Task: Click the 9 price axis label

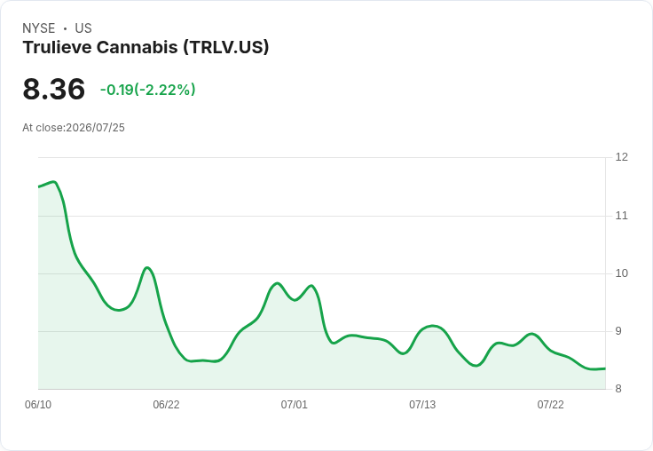Action: point(618,331)
